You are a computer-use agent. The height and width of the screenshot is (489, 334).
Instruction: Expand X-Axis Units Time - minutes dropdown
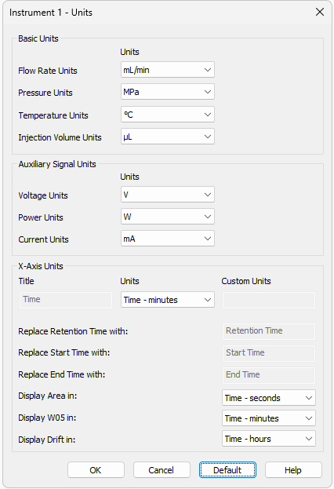pyautogui.click(x=168, y=300)
